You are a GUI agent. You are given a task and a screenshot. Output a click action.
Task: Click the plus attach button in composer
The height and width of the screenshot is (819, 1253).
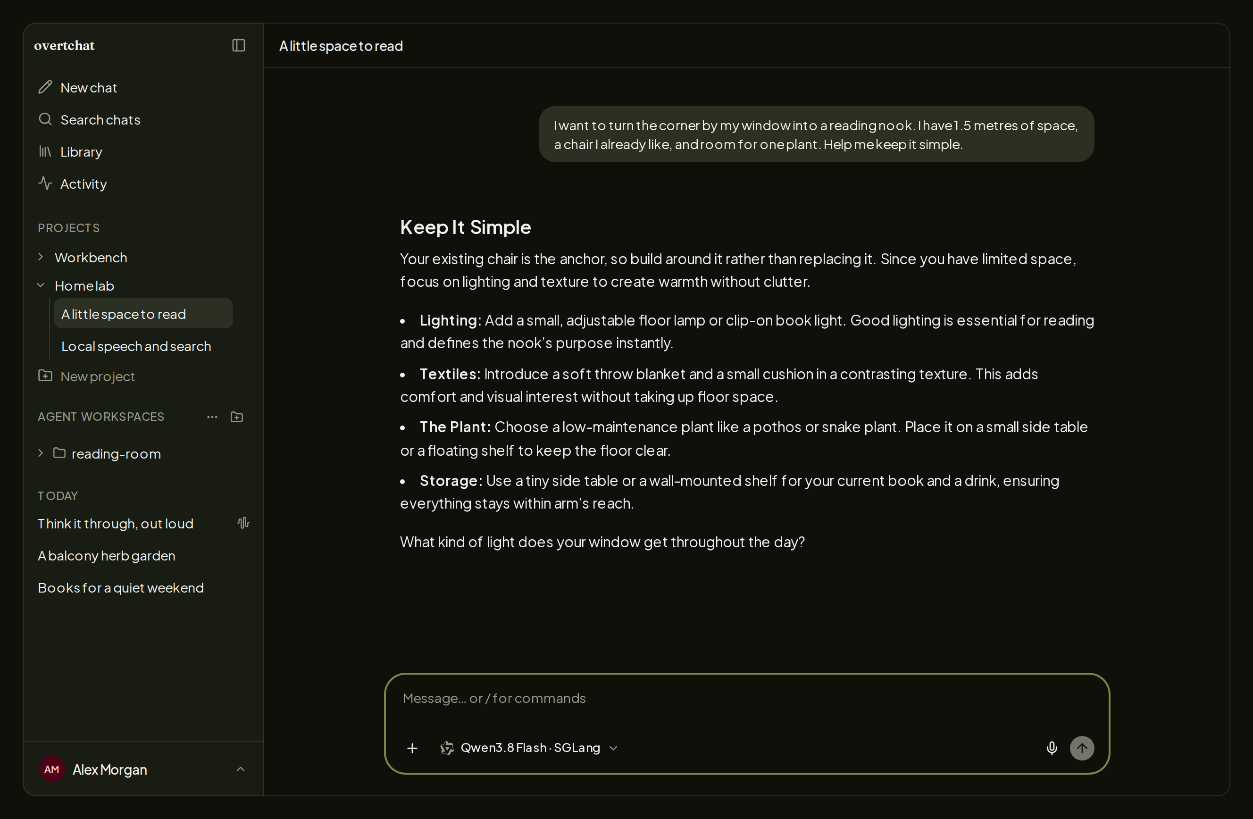412,748
